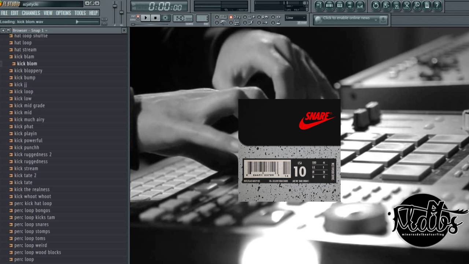Click Save new version floppy icon
This screenshot has width=469, height=264.
click(x=386, y=5)
